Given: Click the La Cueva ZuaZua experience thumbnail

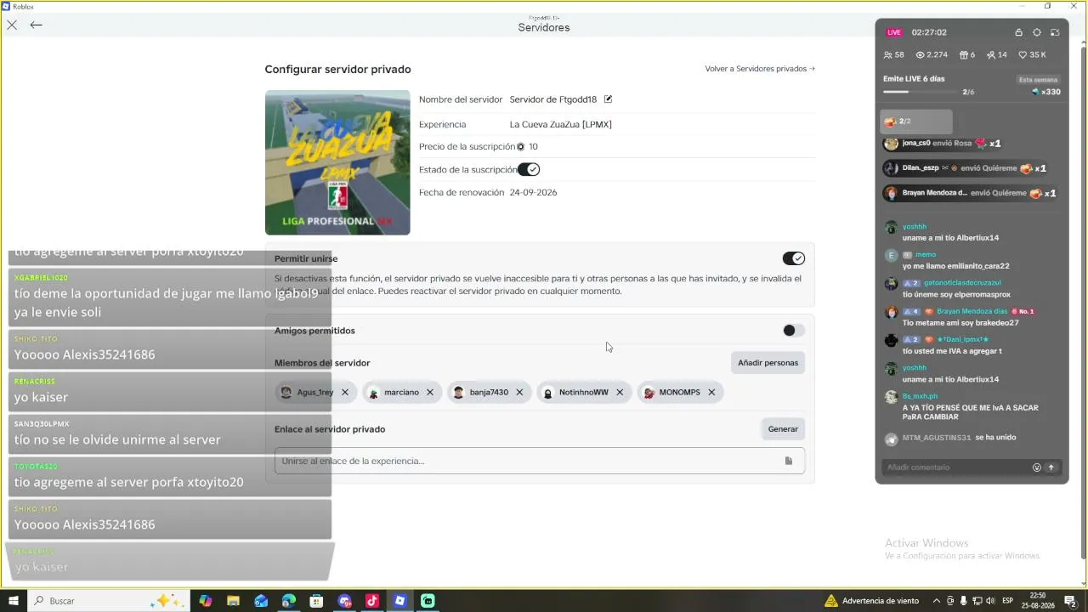Looking at the screenshot, I should (x=337, y=162).
